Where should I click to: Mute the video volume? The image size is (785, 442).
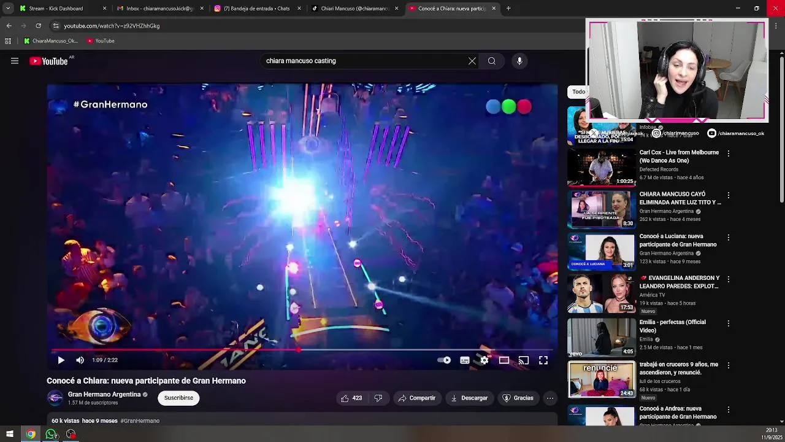coord(80,360)
